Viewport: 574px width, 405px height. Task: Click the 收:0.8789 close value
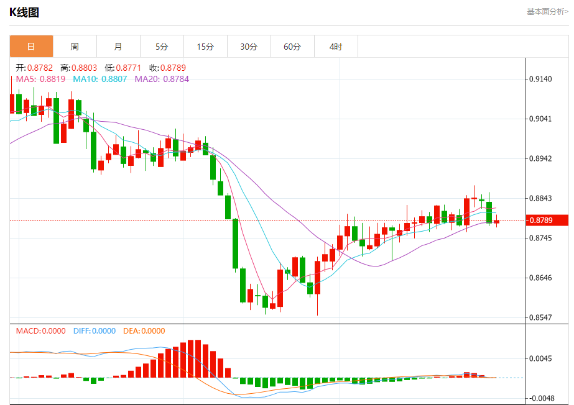167,68
